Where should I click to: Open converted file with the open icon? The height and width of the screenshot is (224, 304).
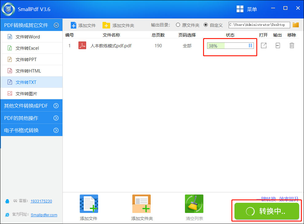(x=263, y=45)
